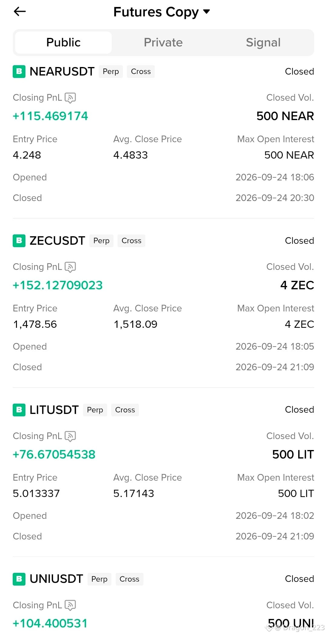Select the Public tab
Viewport: 327px width, 635px height.
pos(63,42)
